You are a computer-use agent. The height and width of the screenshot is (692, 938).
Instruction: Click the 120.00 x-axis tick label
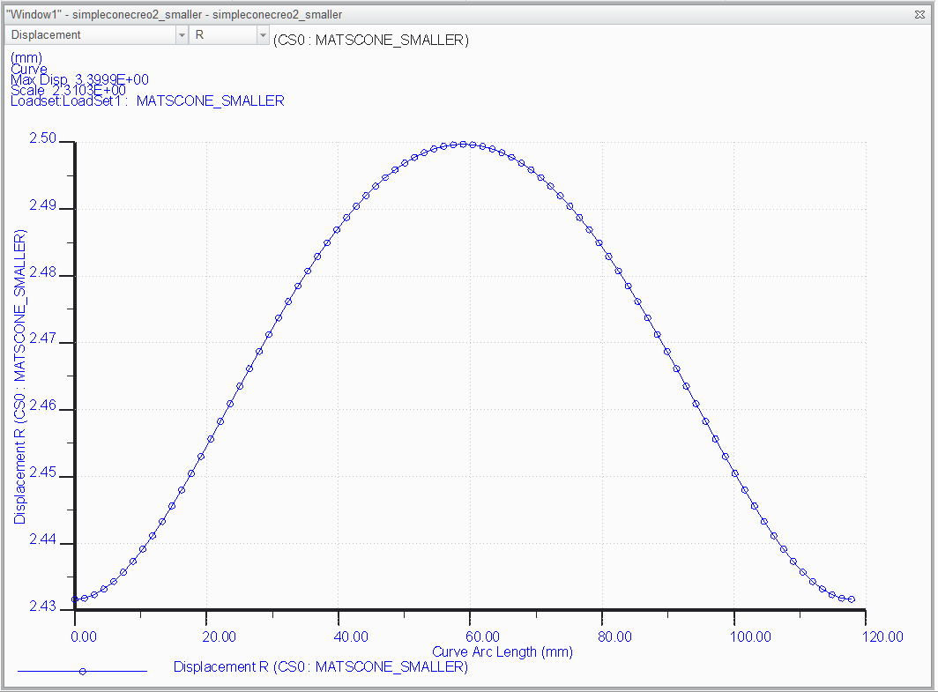click(882, 637)
